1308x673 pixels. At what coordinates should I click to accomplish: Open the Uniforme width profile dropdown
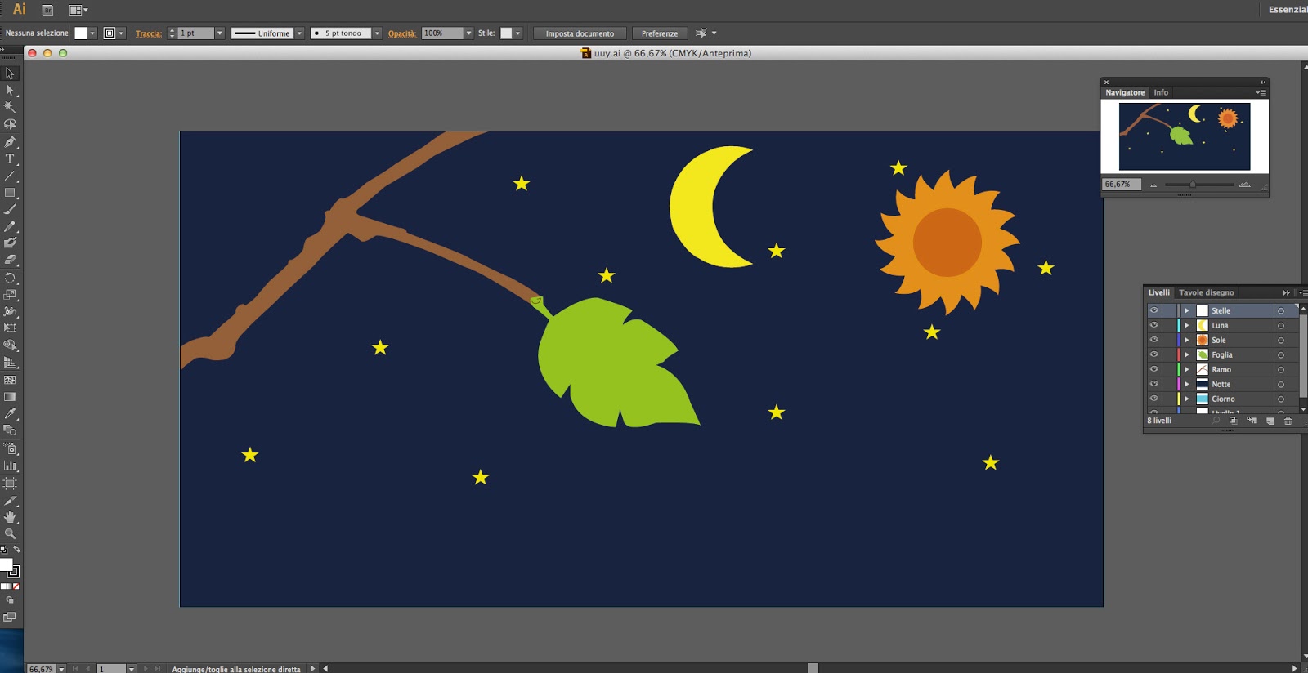(x=299, y=33)
